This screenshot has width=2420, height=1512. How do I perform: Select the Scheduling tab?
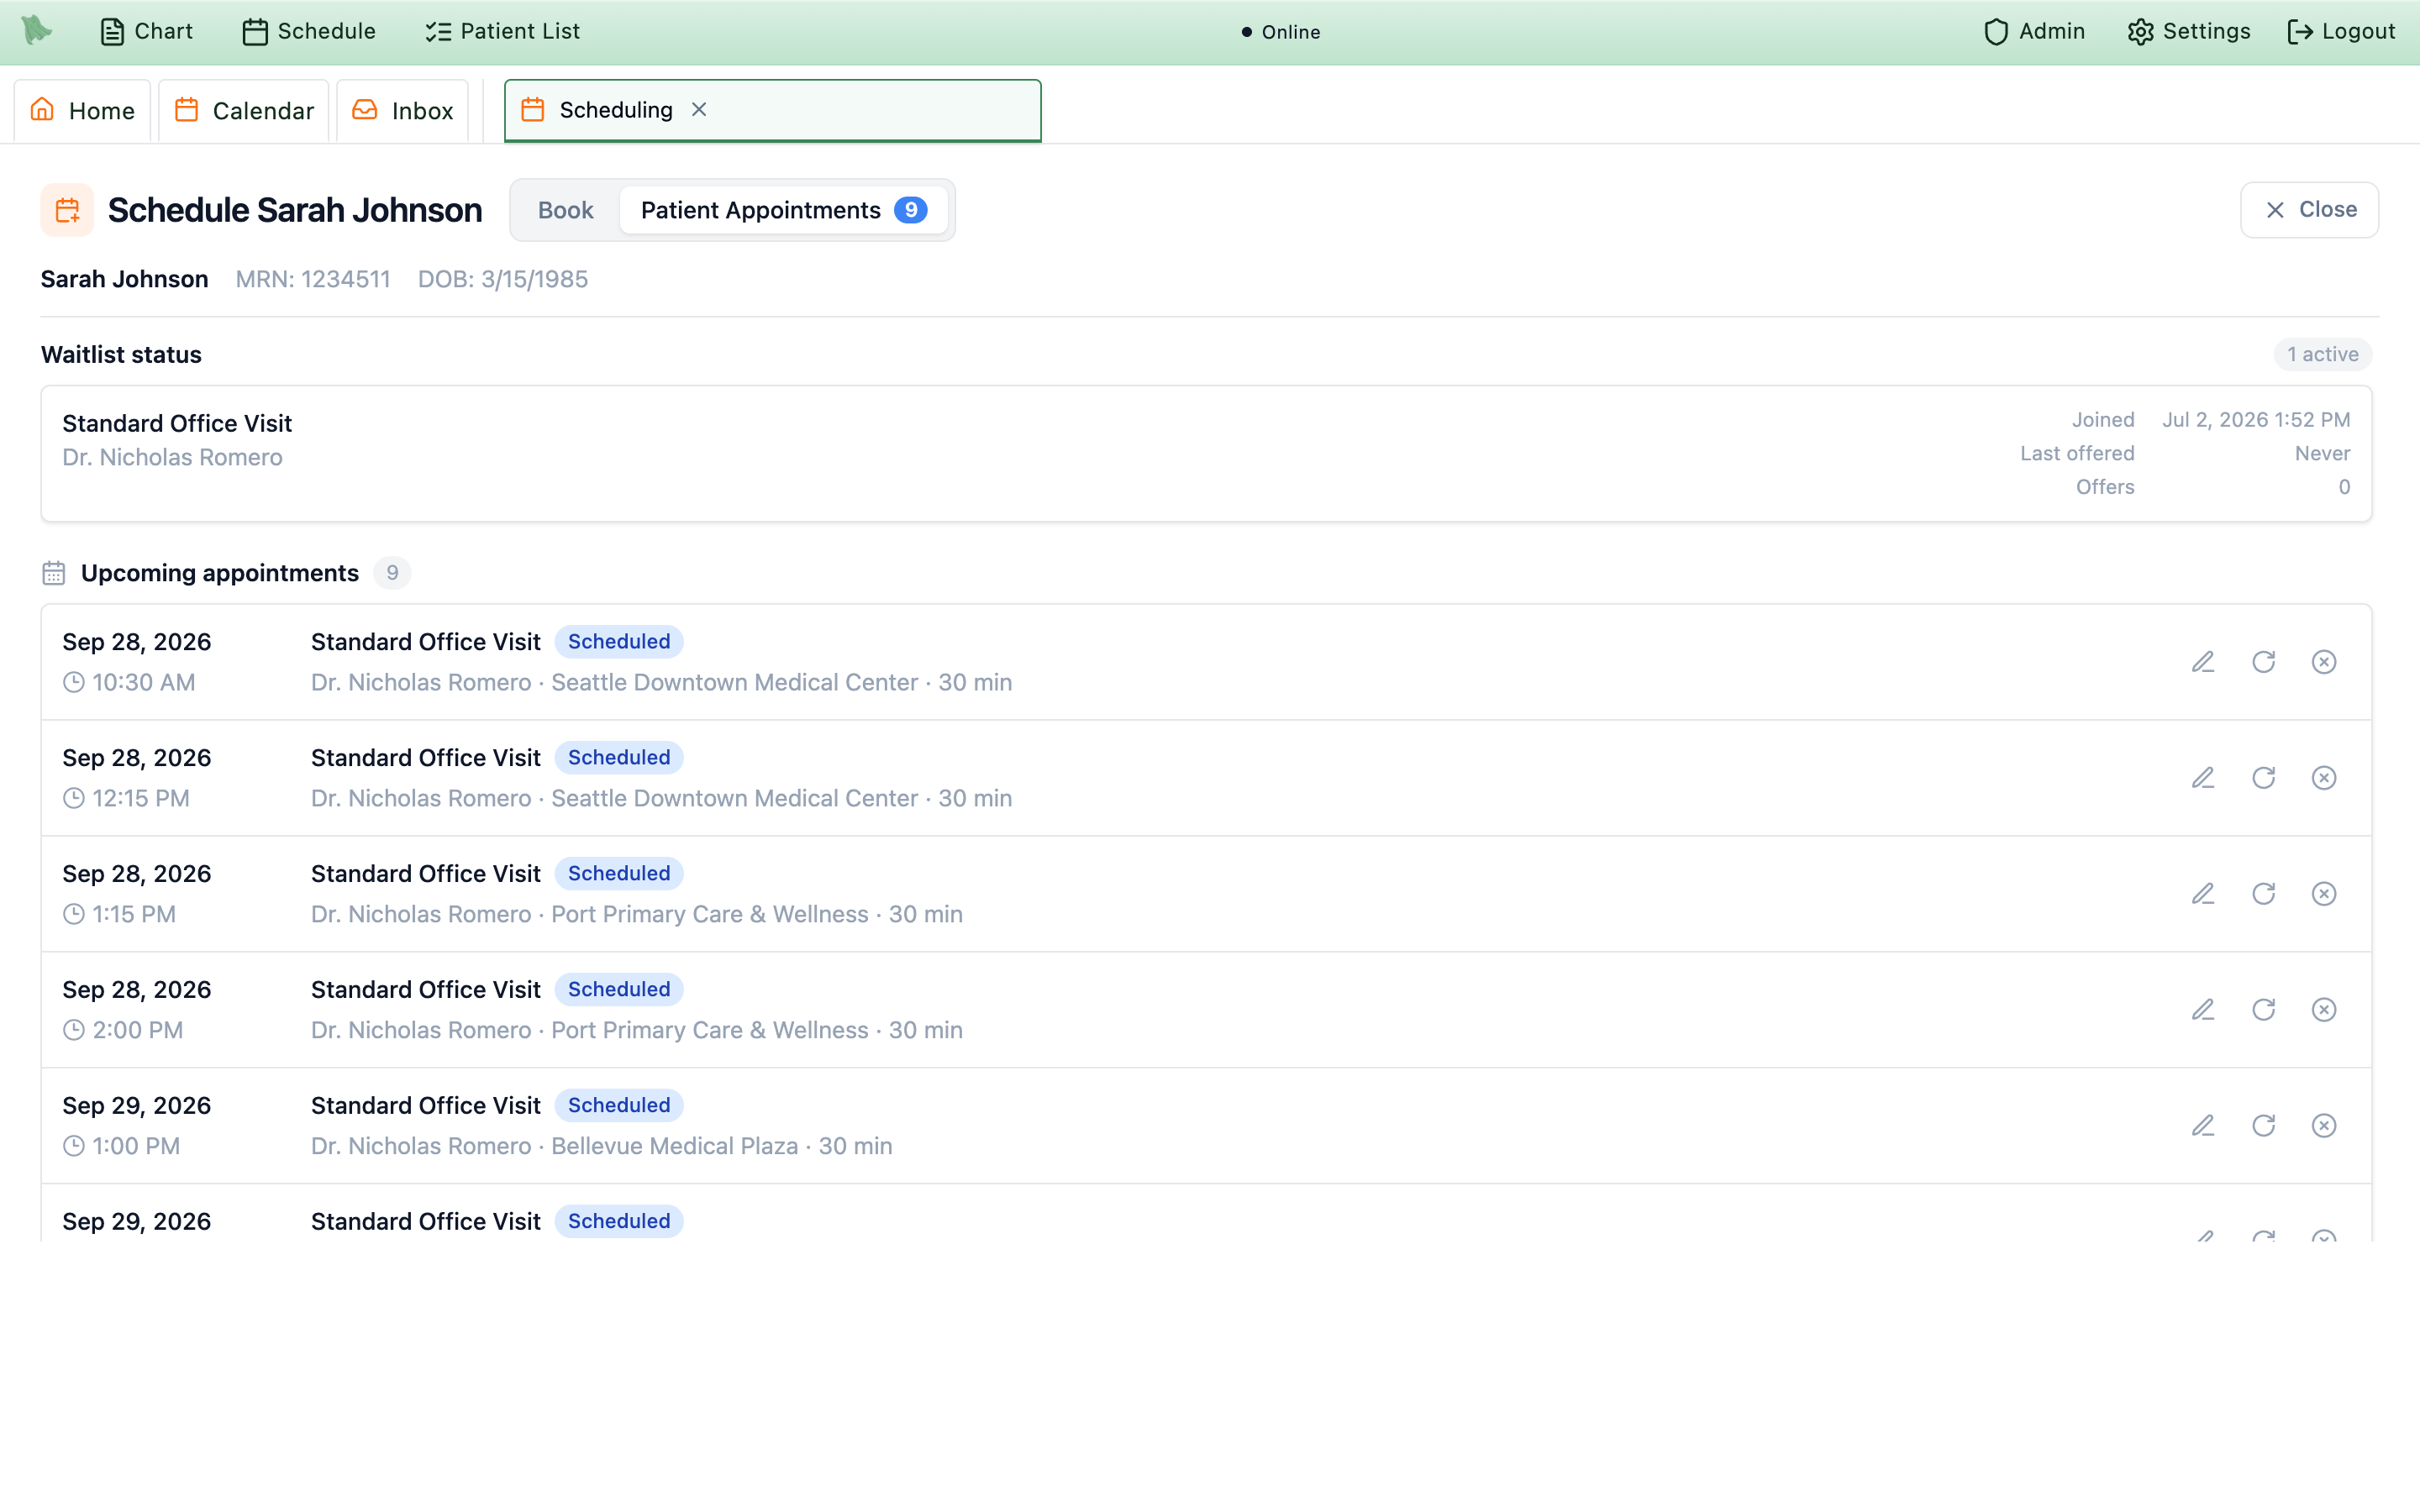772,111
